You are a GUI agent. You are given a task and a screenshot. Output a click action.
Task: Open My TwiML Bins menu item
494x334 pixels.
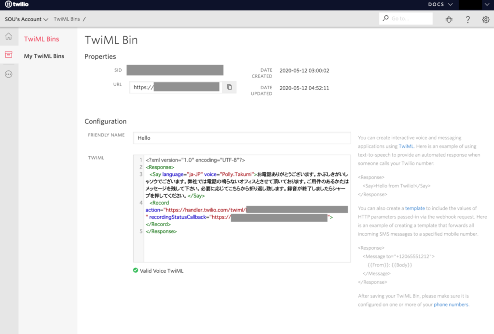point(44,56)
